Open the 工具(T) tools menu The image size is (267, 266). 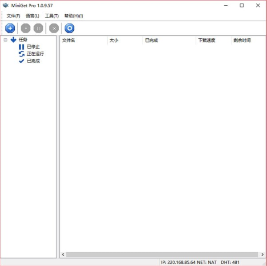point(52,16)
